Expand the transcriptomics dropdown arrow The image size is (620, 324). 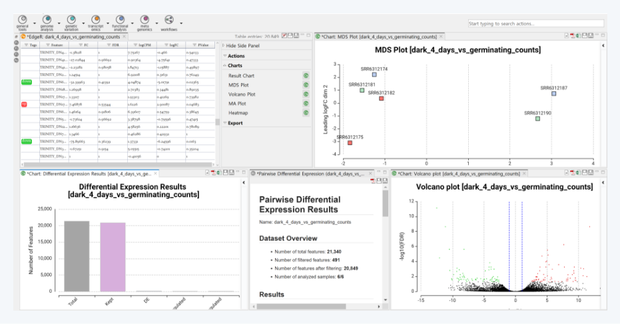(108, 23)
